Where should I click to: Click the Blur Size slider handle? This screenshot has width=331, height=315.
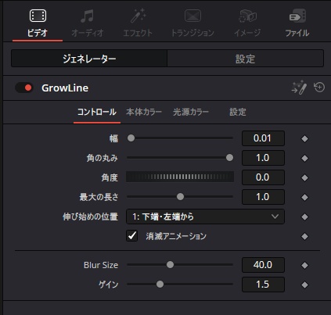coord(170,265)
